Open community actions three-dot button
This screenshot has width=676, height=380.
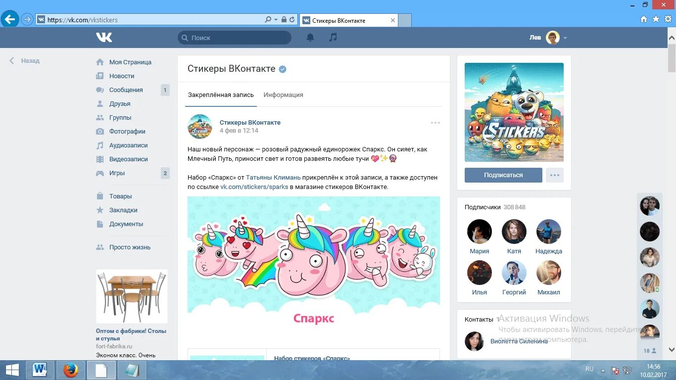555,175
